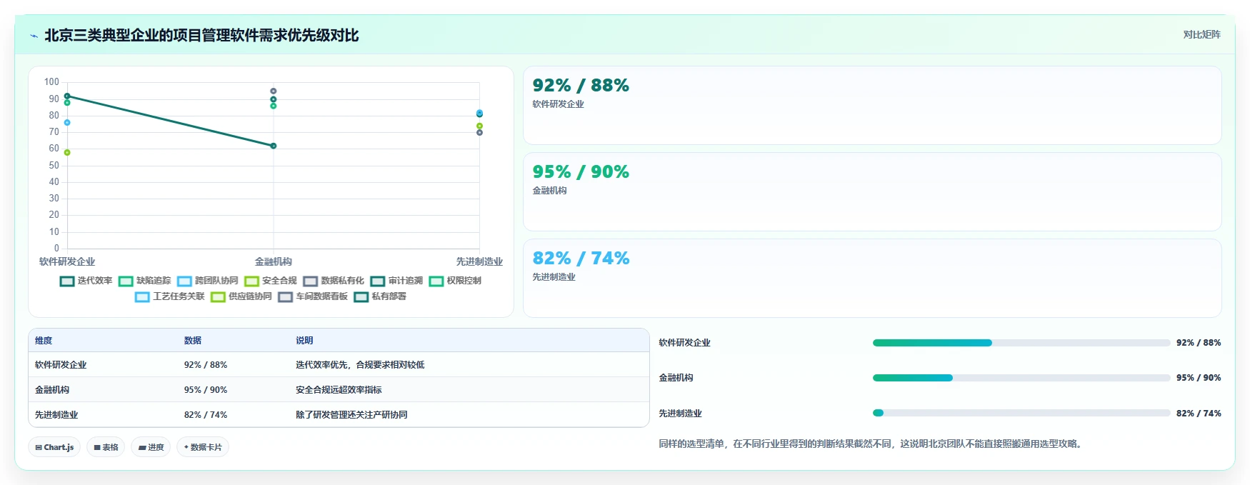1250x485 pixels.
Task: Toggle the 工艺任务关联 legend series
Action: point(170,296)
